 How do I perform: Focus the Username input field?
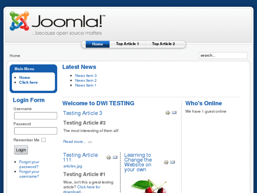click(x=36, y=116)
